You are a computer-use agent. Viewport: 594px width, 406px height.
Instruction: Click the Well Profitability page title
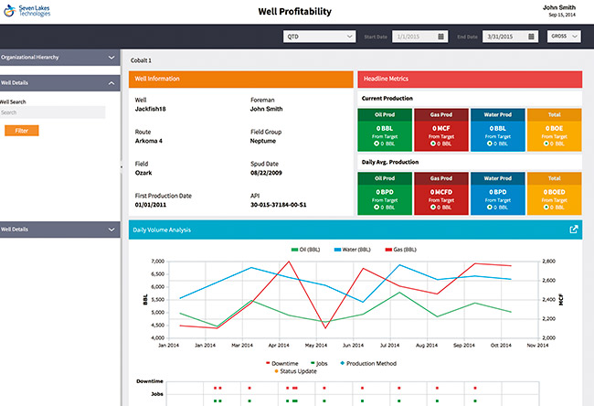coord(295,11)
